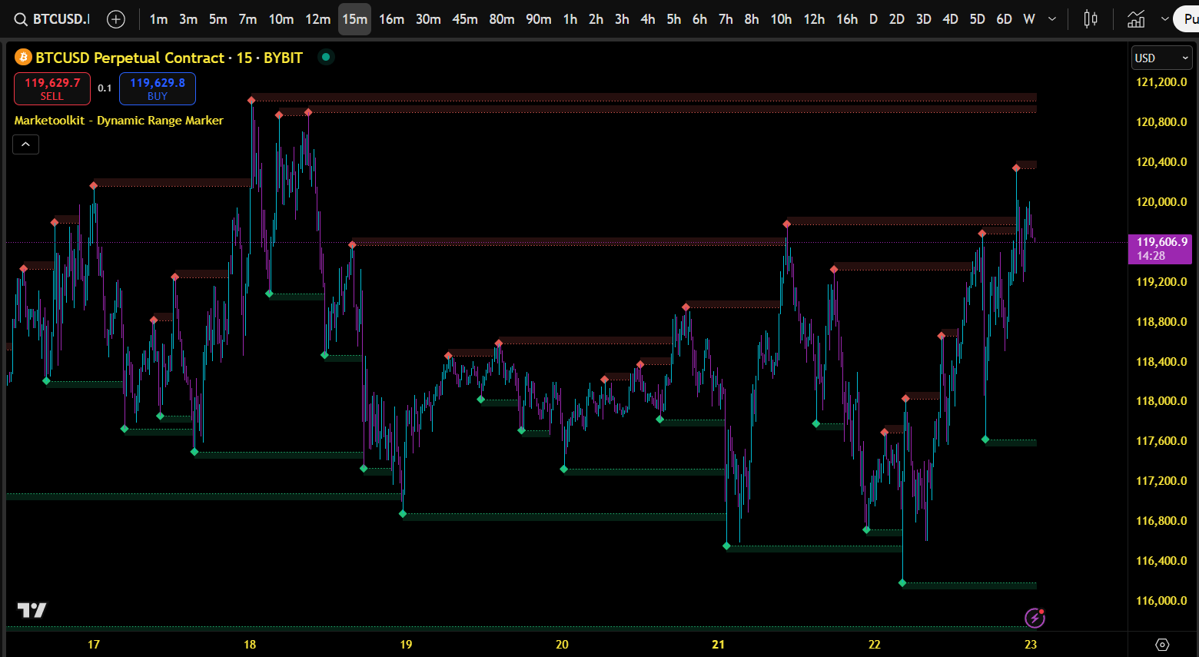This screenshot has height=657, width=1199.
Task: Click the Bitcoin logo next to the title
Action: click(23, 58)
